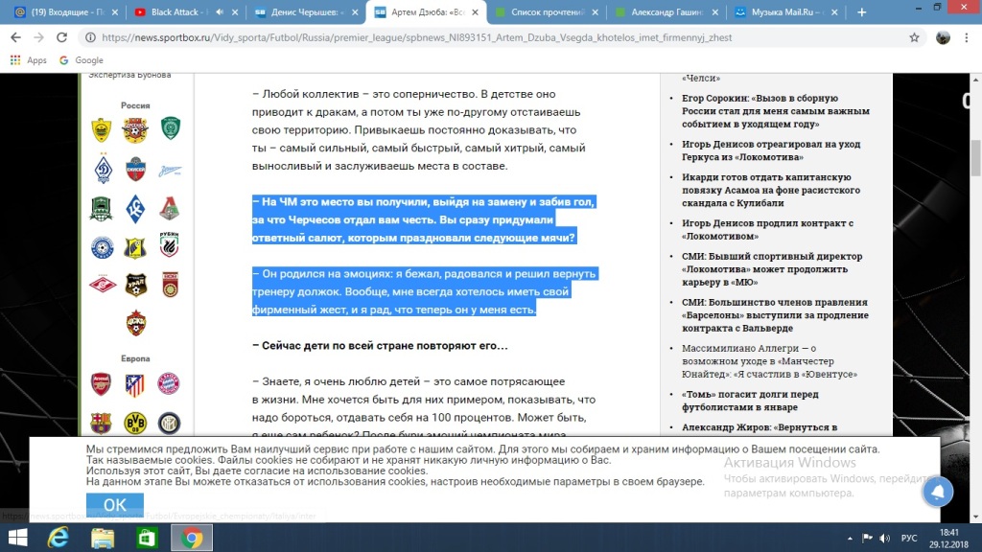Open Chrome menu three dots

point(967,37)
